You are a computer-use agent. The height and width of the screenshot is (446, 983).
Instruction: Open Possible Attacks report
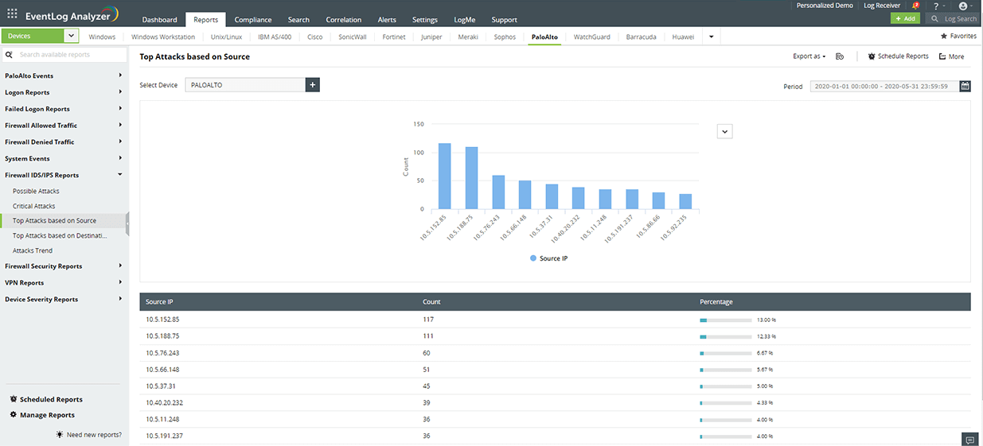click(x=36, y=191)
